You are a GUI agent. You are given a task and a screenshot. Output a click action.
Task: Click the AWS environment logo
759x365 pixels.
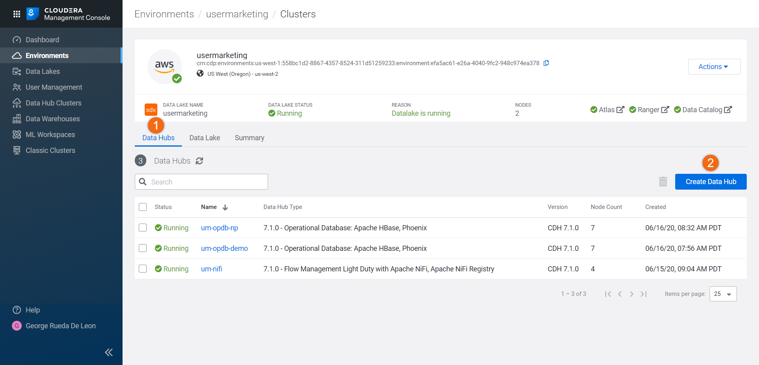pyautogui.click(x=165, y=66)
